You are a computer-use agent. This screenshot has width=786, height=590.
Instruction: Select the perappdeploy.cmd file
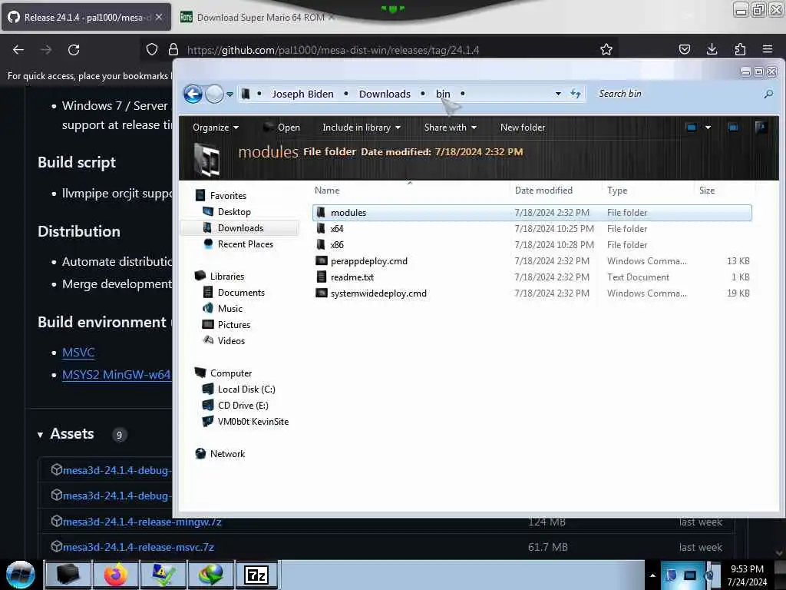point(368,261)
